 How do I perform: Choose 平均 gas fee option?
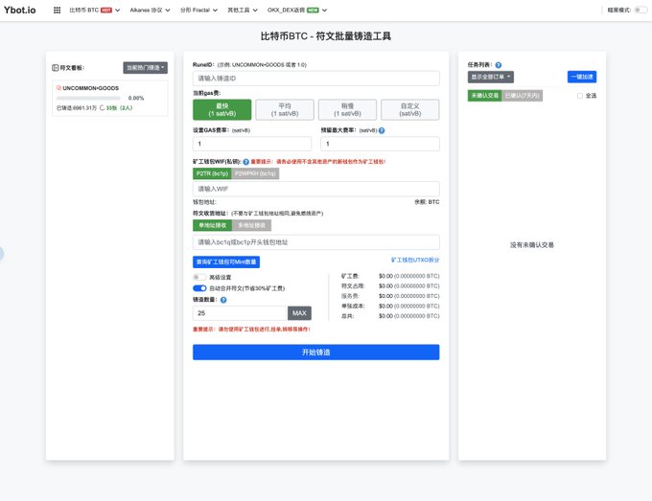tap(285, 109)
